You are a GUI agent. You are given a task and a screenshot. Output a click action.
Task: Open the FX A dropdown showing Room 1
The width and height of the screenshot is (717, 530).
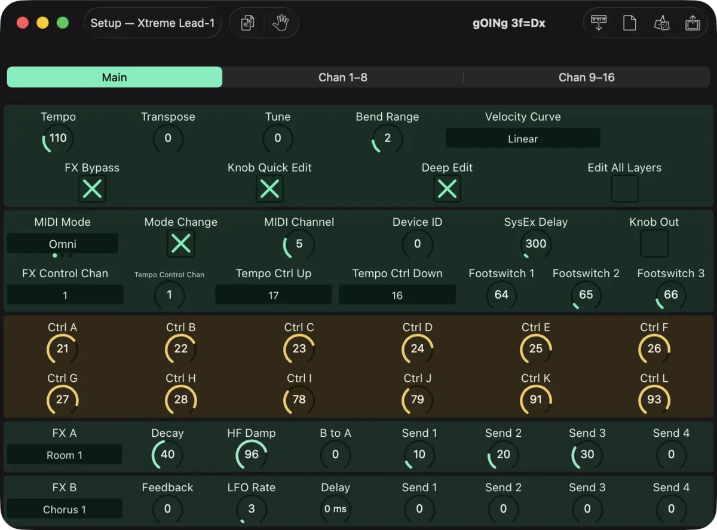tap(65, 455)
